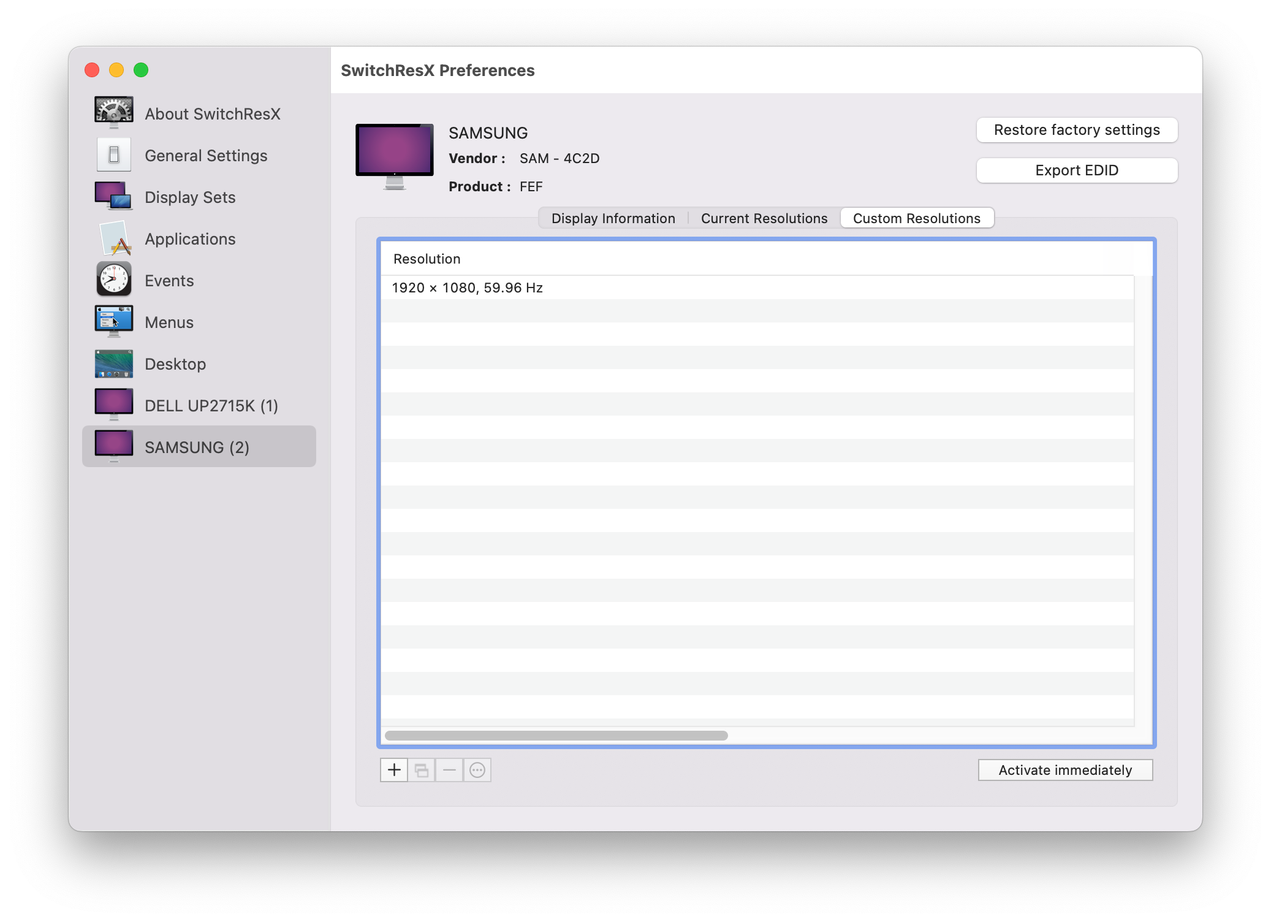1271x922 pixels.
Task: Click Activate immediately button
Action: point(1065,770)
